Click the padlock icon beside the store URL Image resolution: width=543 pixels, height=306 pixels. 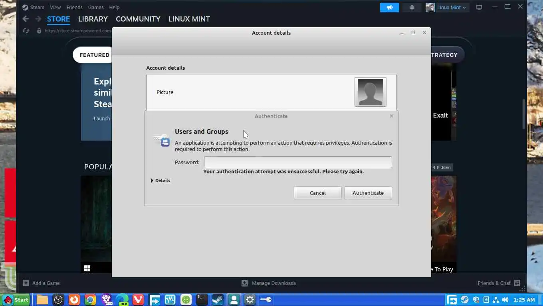click(x=39, y=31)
